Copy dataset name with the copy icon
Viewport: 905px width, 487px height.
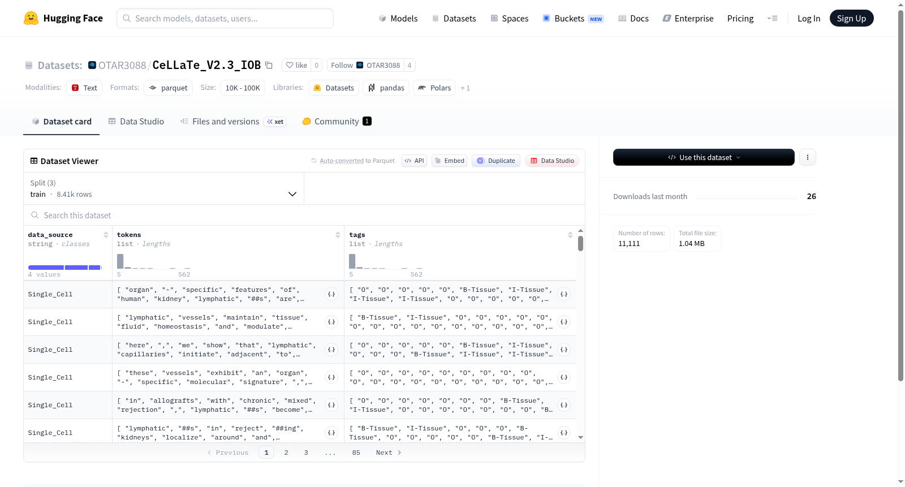click(x=269, y=65)
